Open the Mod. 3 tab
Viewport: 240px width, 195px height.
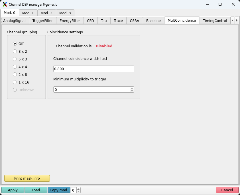point(65,13)
